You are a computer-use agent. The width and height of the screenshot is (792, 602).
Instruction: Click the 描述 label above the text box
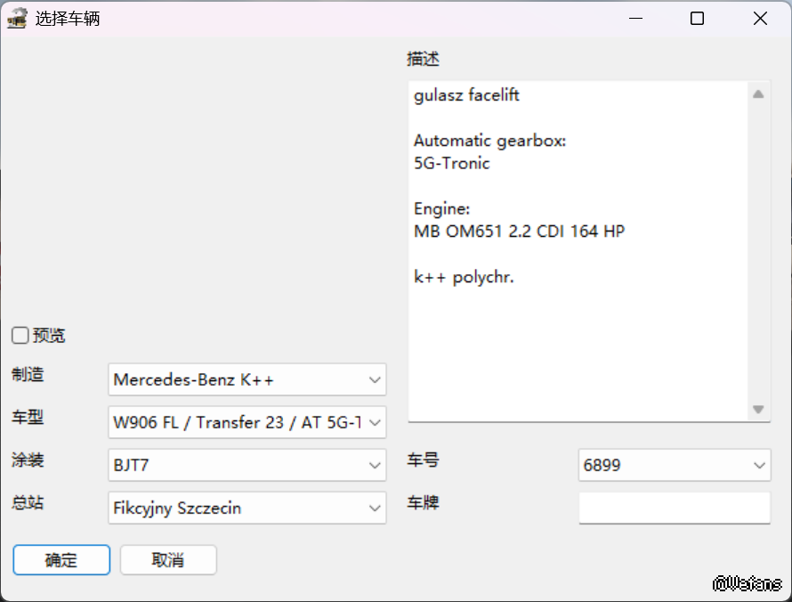point(423,60)
